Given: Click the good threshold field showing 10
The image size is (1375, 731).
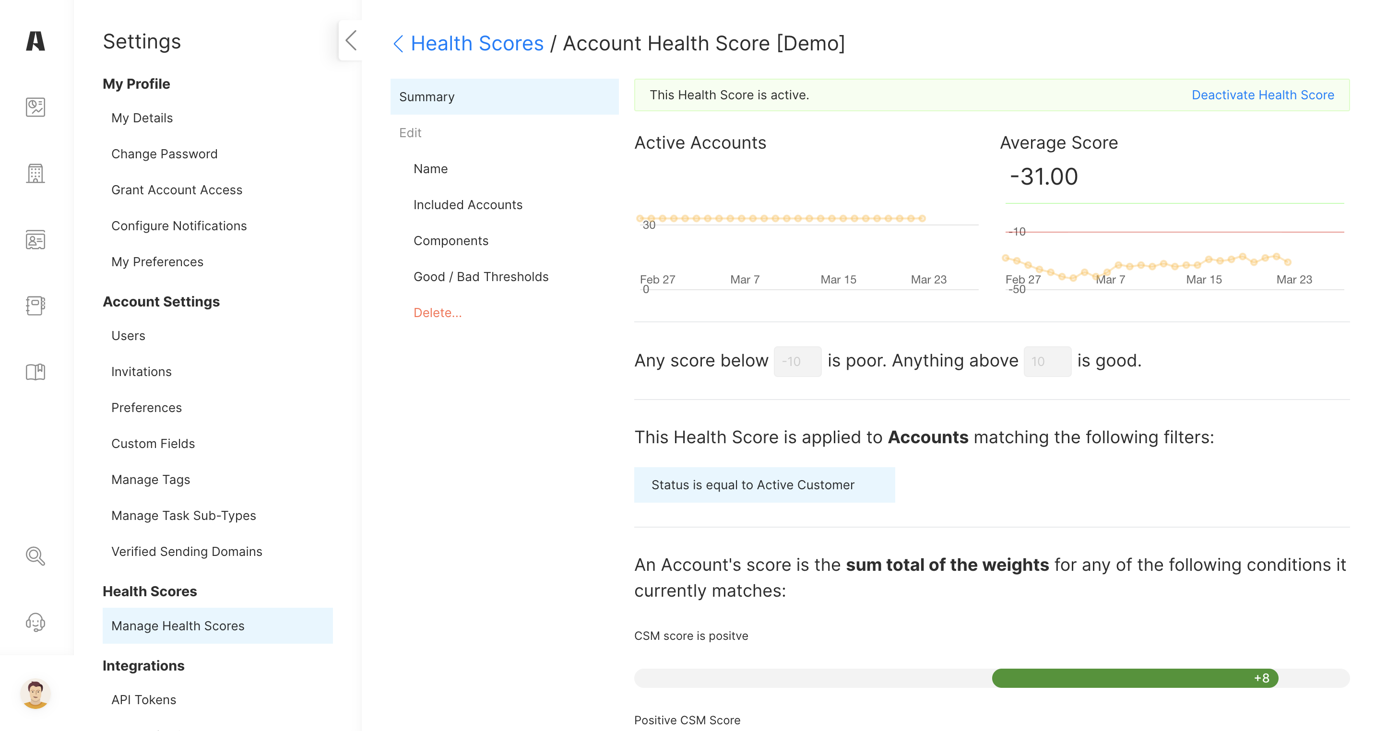Looking at the screenshot, I should tap(1047, 362).
